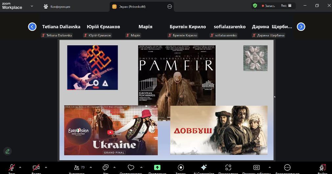
Task: Turn on the video camera
Action: click(x=36, y=168)
